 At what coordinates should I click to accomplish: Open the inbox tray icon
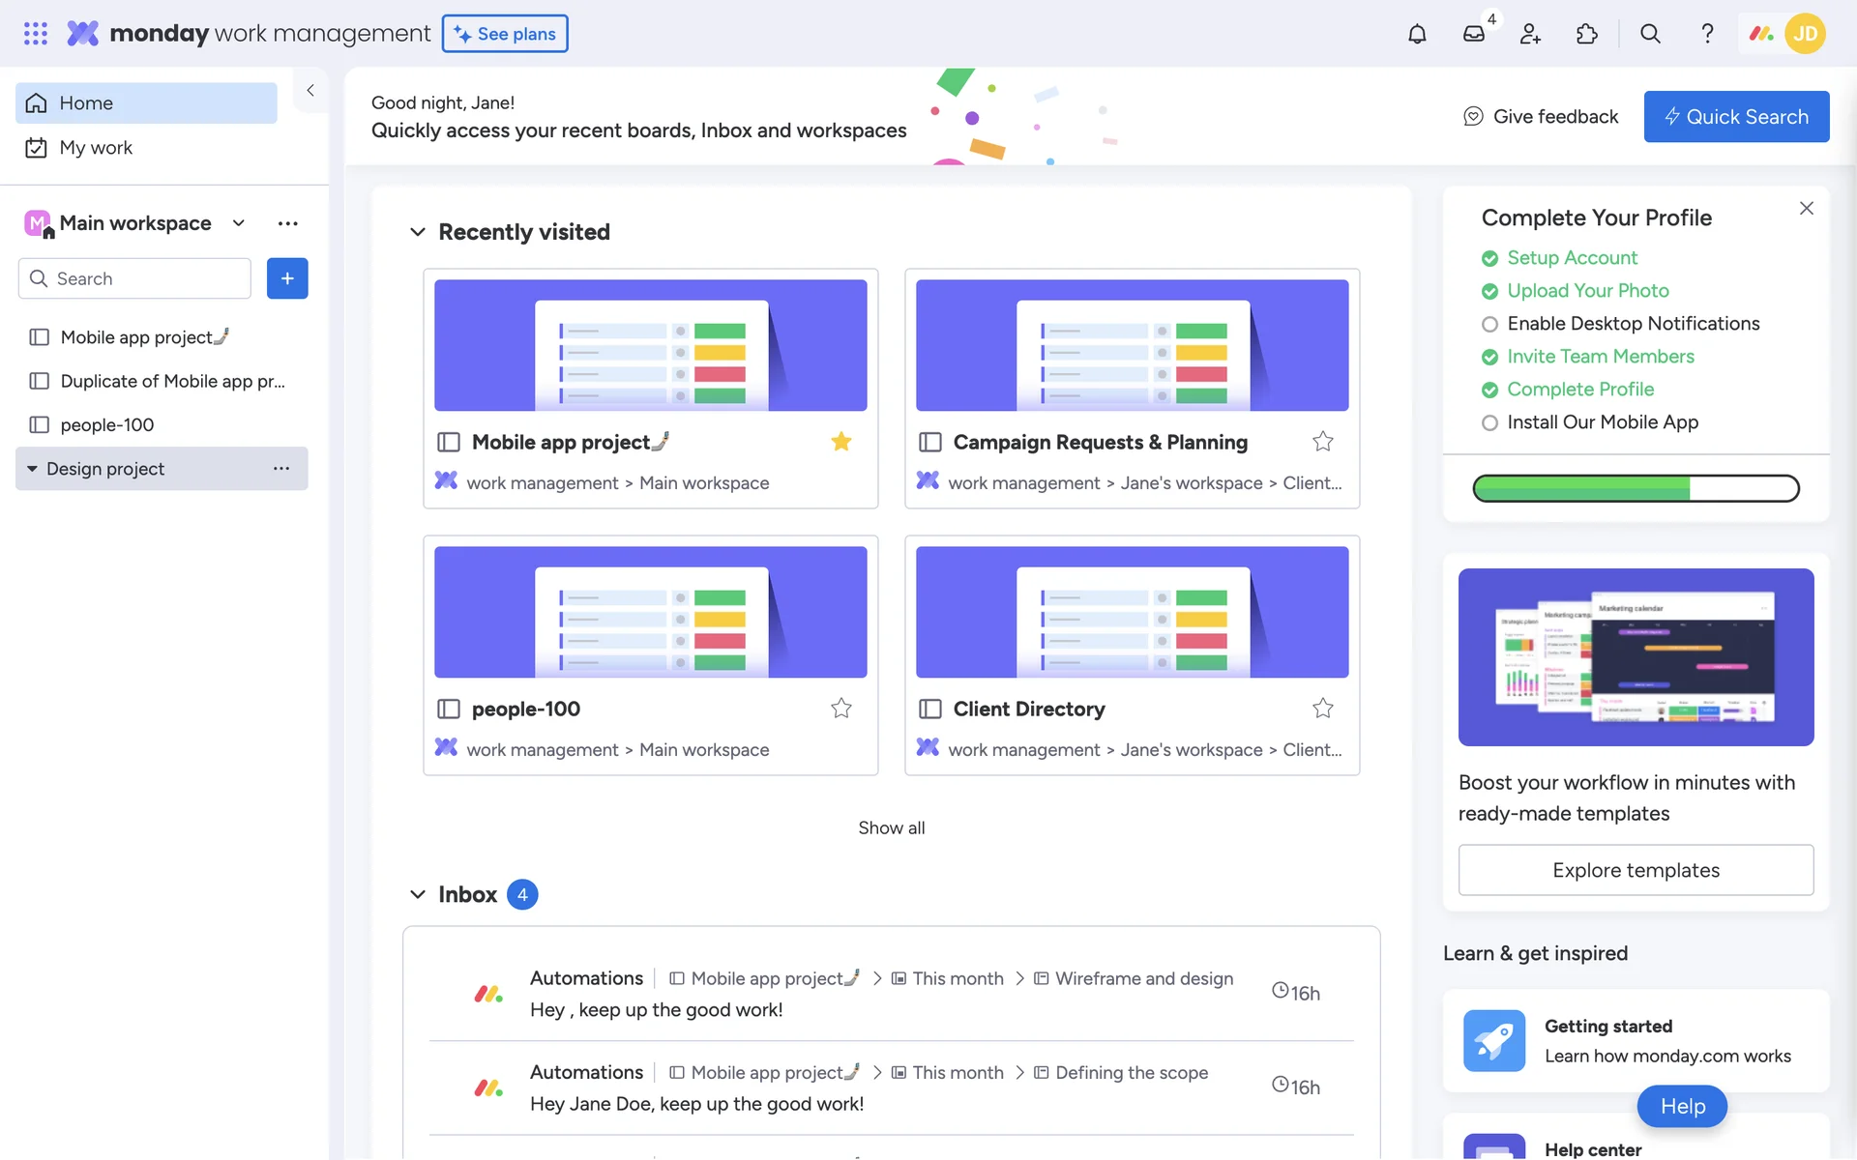[x=1473, y=34]
